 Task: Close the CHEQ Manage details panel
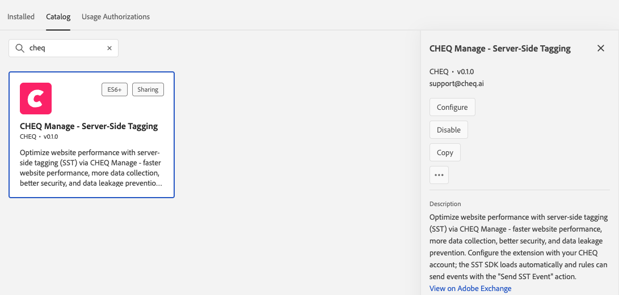coord(601,48)
